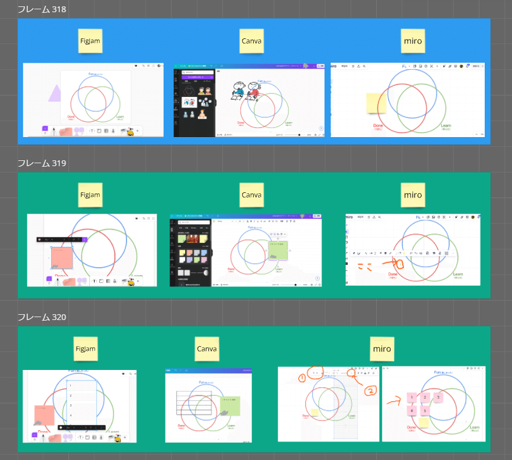The image size is (512, 460).
Task: Click the Canva sticky note in frame 318
Action: tap(251, 41)
